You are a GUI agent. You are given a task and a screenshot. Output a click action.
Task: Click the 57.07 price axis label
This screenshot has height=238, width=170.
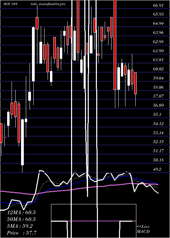[158, 96]
